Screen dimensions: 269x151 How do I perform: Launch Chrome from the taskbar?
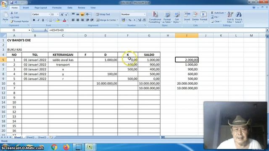pyautogui.click(x=54, y=147)
